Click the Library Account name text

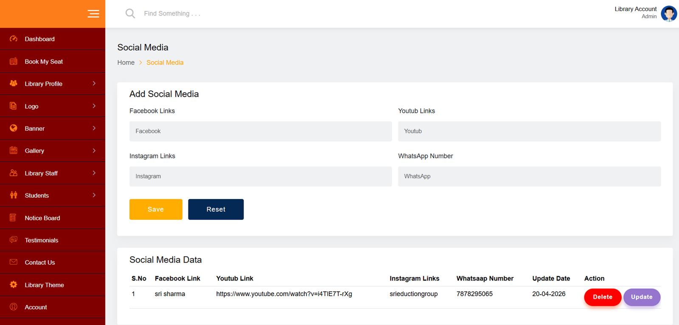coord(635,9)
